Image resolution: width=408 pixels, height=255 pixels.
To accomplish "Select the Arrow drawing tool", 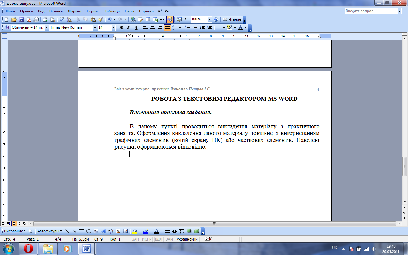I will [74, 231].
